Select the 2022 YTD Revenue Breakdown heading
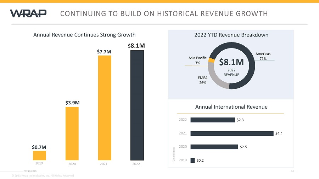Viewport: 319px width, 179px height. coord(231,35)
